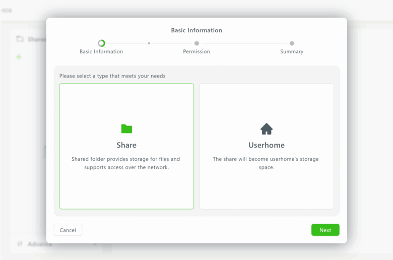Click the Shares folder icon in background
Viewport: 393px width, 260px height.
tap(20, 39)
